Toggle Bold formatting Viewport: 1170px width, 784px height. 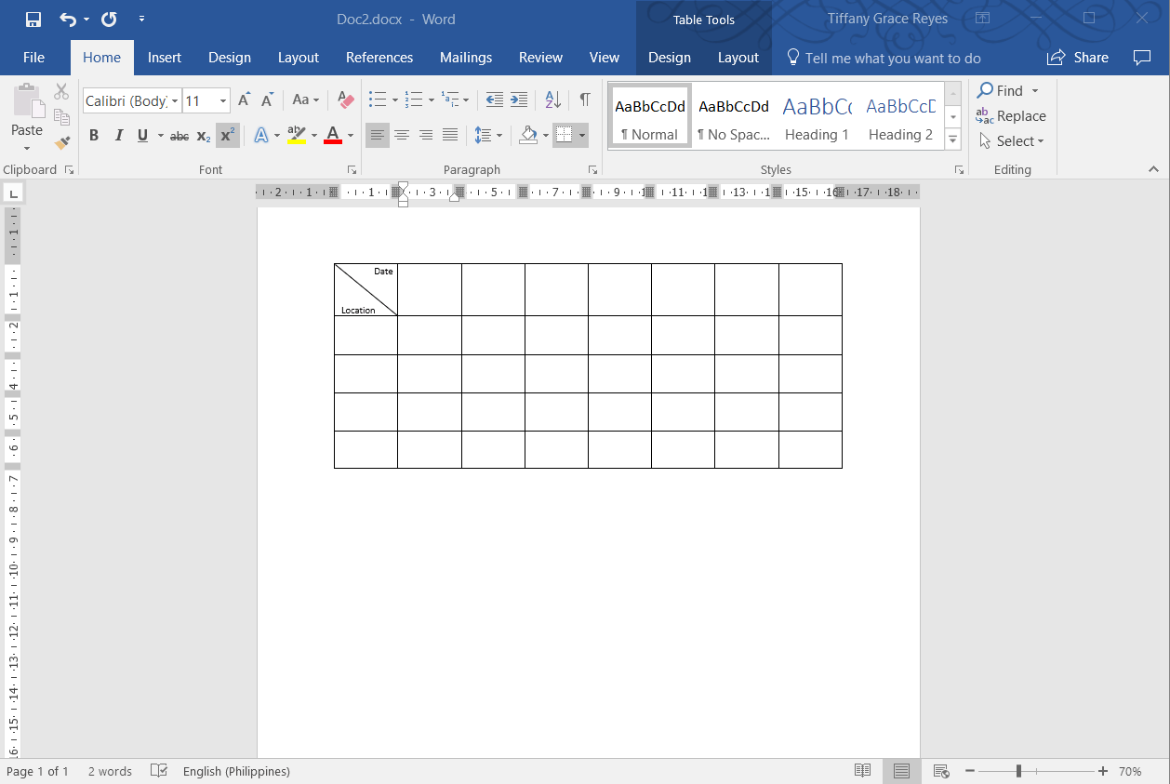click(94, 136)
